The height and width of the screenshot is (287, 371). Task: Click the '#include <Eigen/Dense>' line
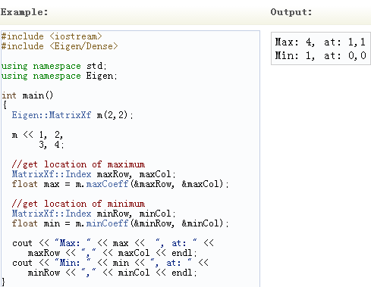click(59, 46)
